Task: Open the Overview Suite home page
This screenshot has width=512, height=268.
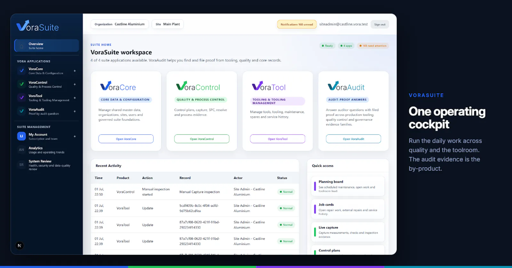Action: (47, 46)
